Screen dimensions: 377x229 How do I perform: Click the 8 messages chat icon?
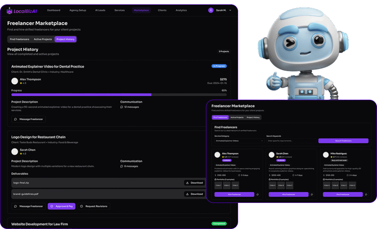(x=121, y=166)
